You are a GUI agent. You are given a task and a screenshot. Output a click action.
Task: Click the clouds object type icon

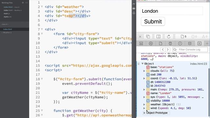tap(148, 71)
